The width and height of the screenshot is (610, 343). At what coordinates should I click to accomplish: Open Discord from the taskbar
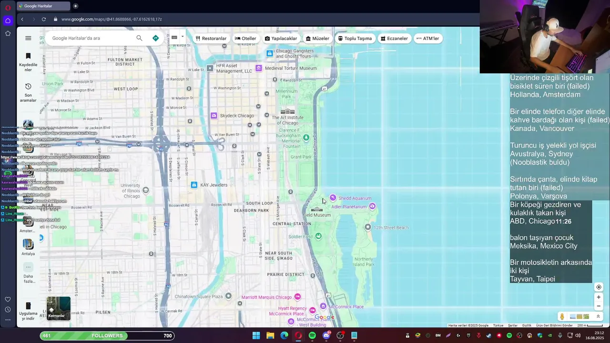coord(326,335)
